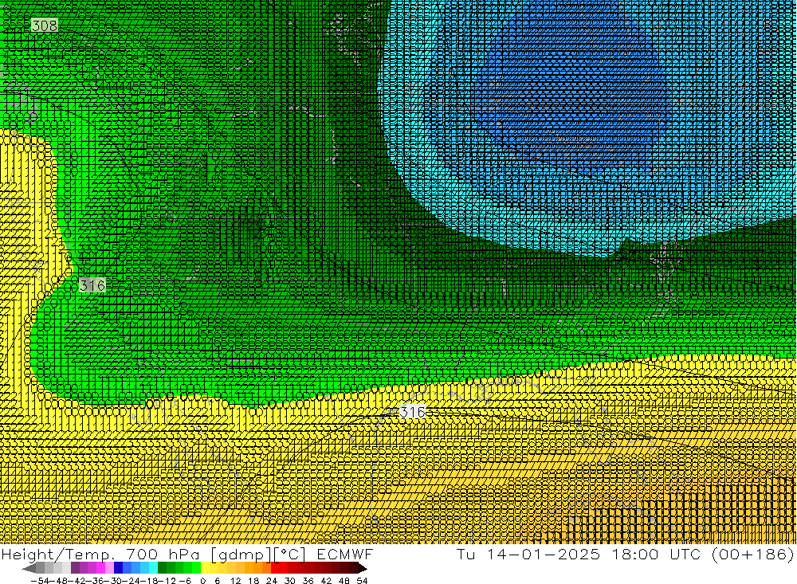This screenshot has height=584, width=797.
Task: Pick the dark purple legend swatch
Action: 75,568
